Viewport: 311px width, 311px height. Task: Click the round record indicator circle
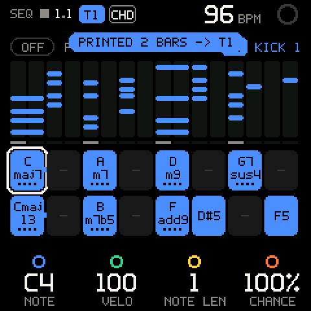[288, 14]
